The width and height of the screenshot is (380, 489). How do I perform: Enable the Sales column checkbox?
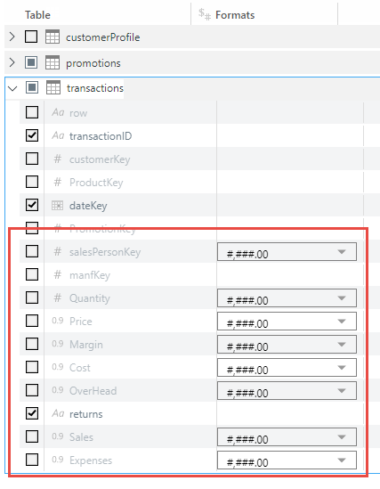click(x=32, y=436)
